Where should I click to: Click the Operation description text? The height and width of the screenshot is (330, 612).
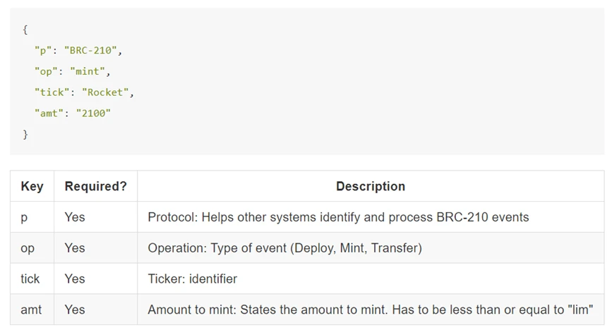pos(284,248)
